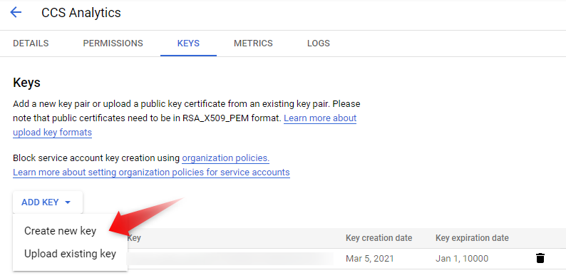The width and height of the screenshot is (566, 278).
Task: Go back using the left arrow icon
Action: coord(16,12)
